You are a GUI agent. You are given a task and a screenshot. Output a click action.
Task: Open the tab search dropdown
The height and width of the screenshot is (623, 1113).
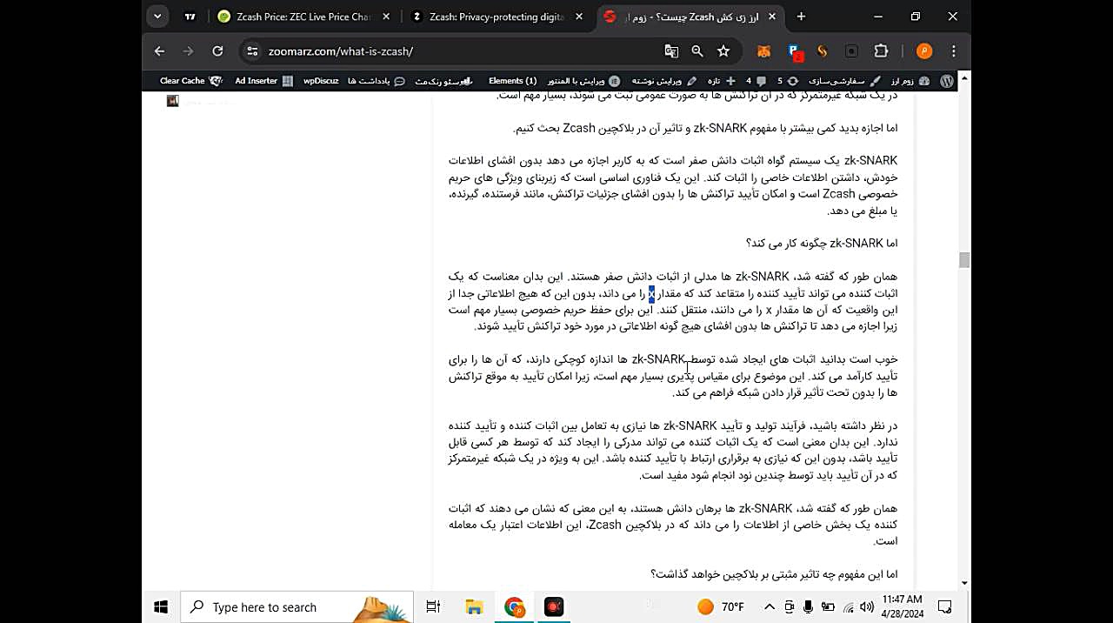click(x=157, y=17)
